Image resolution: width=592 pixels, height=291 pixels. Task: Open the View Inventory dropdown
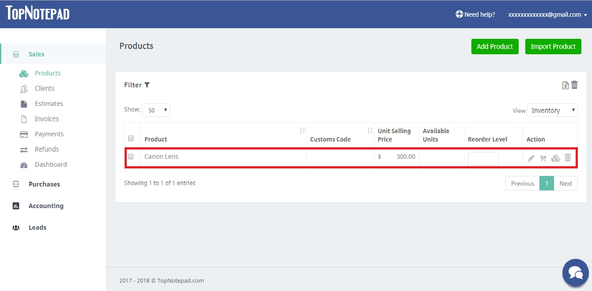point(552,110)
